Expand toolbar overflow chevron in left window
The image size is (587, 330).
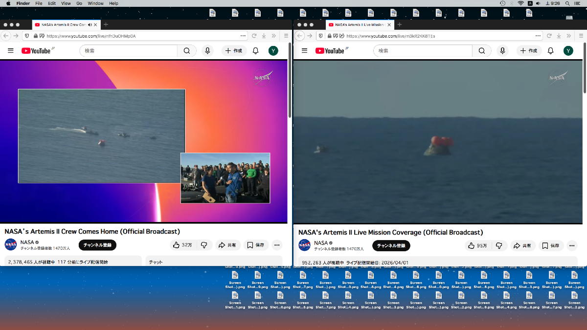pyautogui.click(x=274, y=36)
